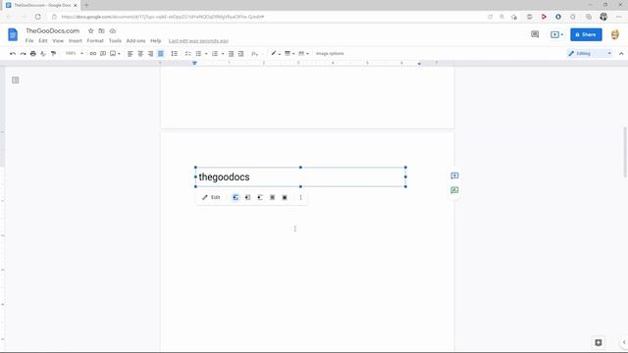628x353 pixels.
Task: Place drawing In front of text
Action: click(x=285, y=197)
